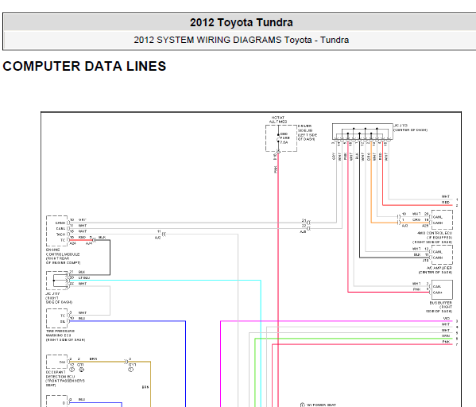
Task: Click the 'COMPUTER DATA LINES' section heading
Action: coord(84,66)
